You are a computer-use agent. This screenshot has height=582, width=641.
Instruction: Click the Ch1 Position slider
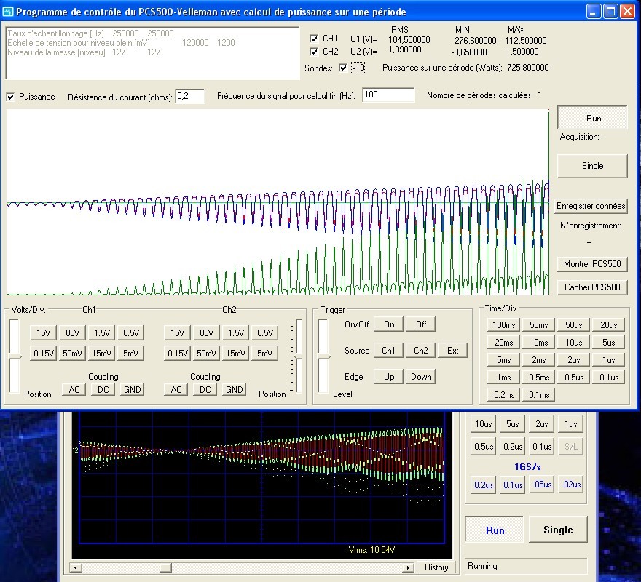click(x=15, y=356)
